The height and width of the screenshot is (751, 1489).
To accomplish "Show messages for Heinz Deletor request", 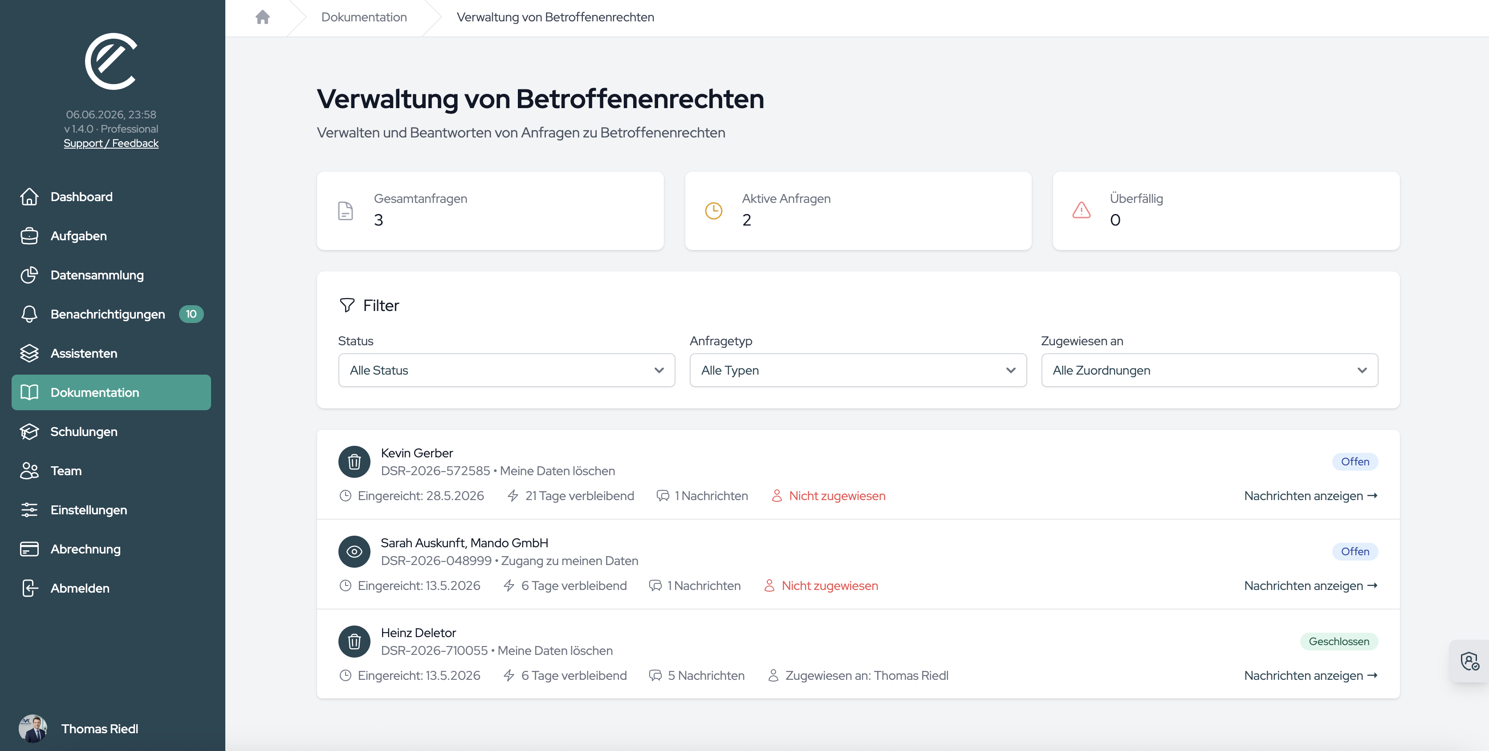I will click(1310, 675).
